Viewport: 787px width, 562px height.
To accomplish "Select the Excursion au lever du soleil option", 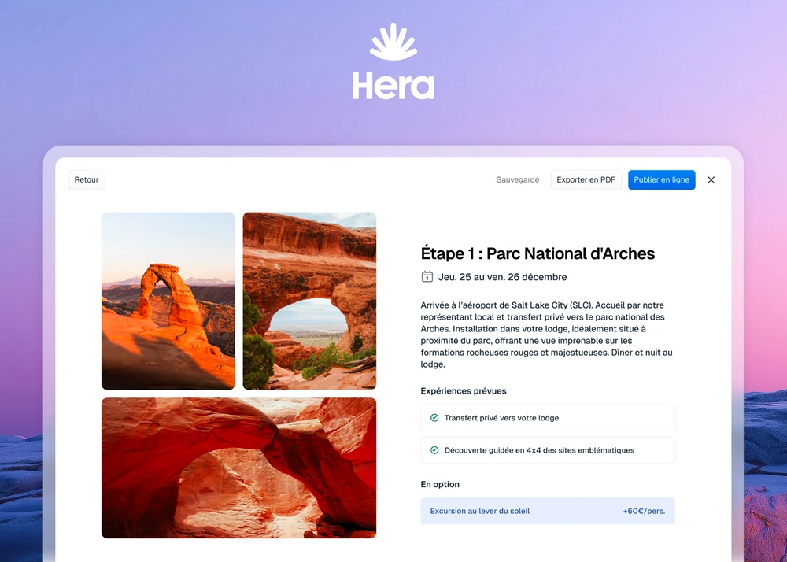I will coord(548,511).
